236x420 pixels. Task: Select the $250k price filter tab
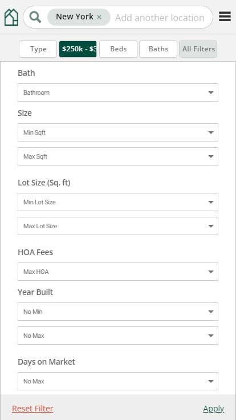(x=78, y=49)
